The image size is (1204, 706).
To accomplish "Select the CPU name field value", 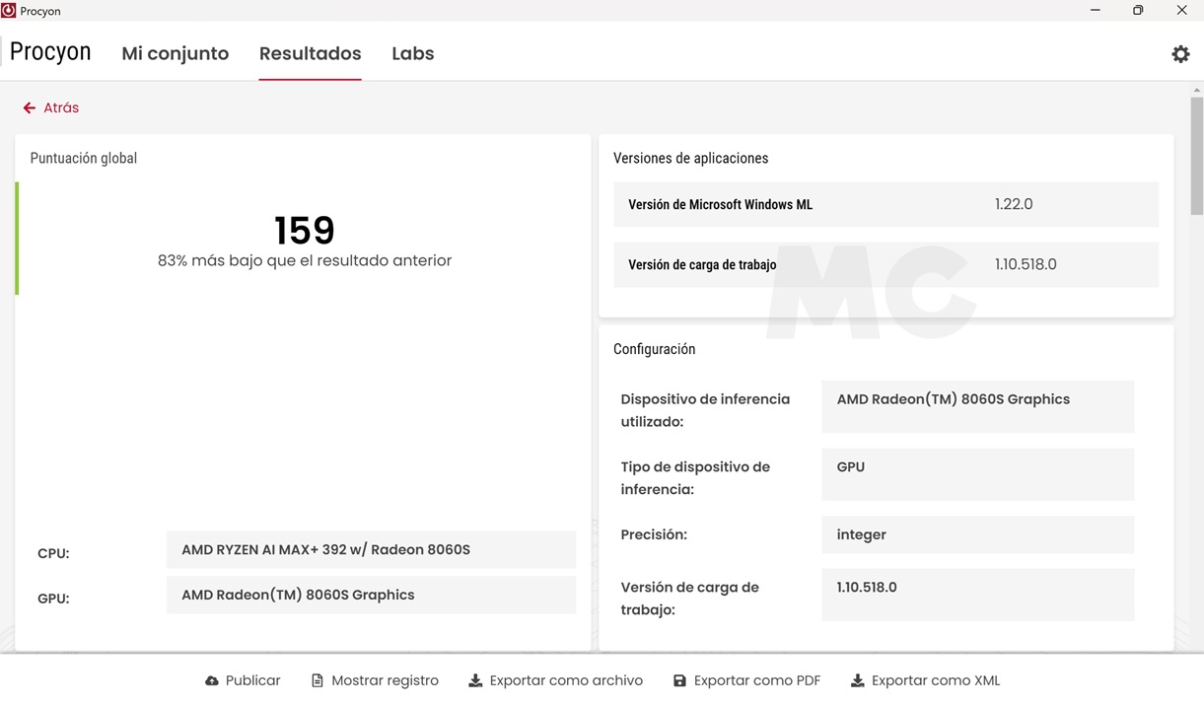I will point(371,550).
